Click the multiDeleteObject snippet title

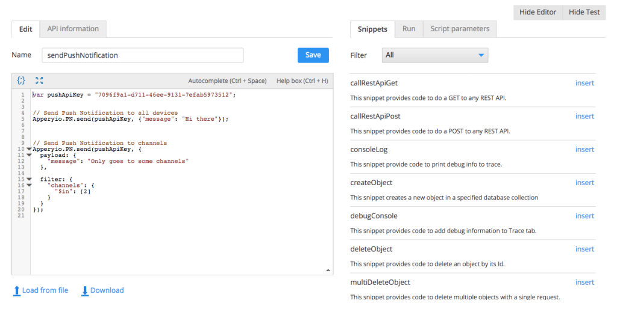click(380, 282)
